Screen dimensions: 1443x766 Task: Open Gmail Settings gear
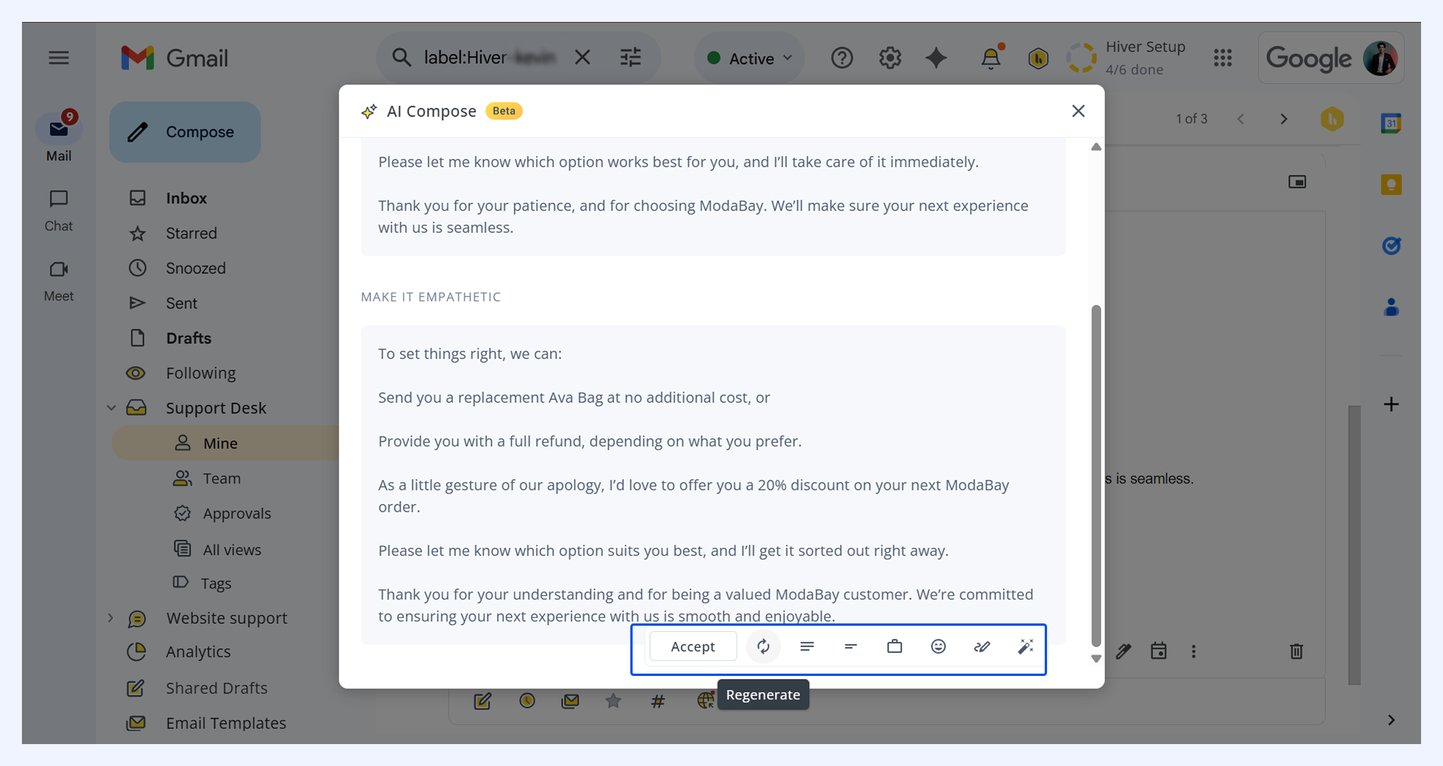click(890, 58)
